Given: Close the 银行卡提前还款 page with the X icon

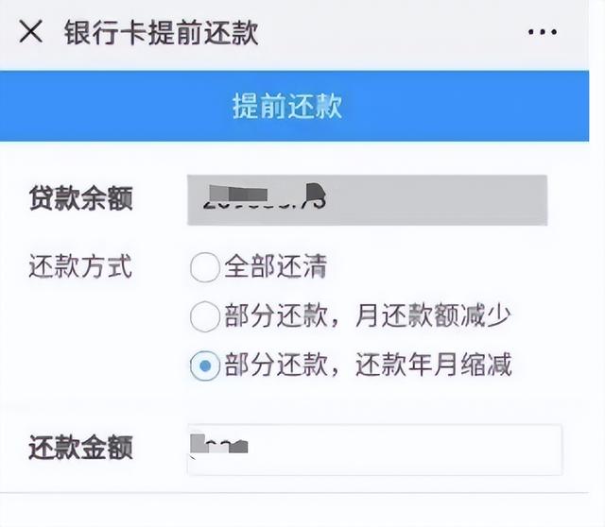Looking at the screenshot, I should (31, 31).
